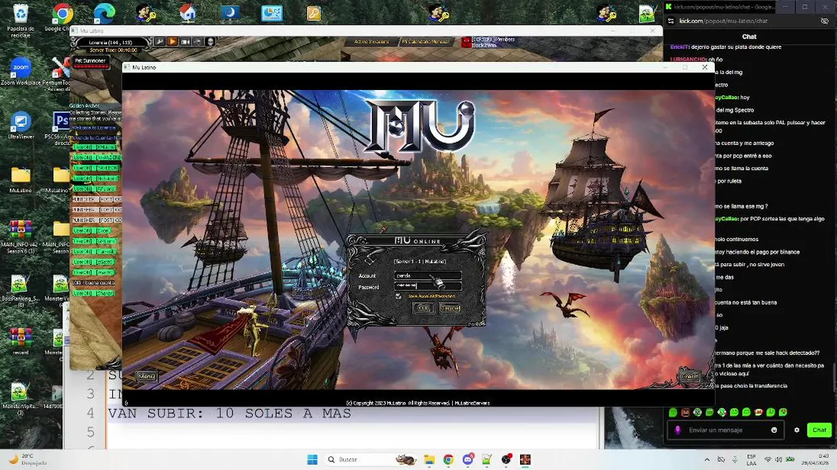The height and width of the screenshot is (470, 837).
Task: Open the MAIN_INFO v42 archive on the desktop
Action: coord(21,237)
